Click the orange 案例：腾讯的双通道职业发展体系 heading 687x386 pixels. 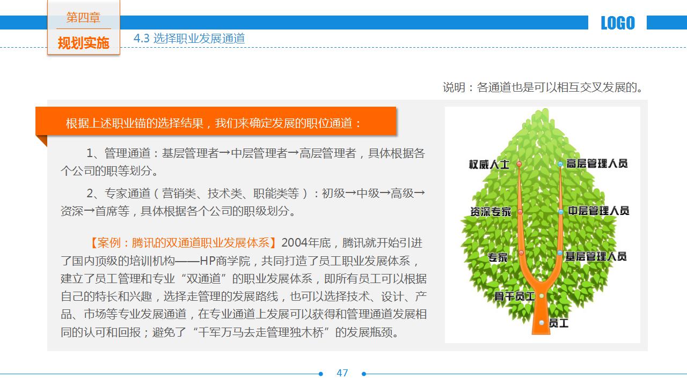[183, 243]
